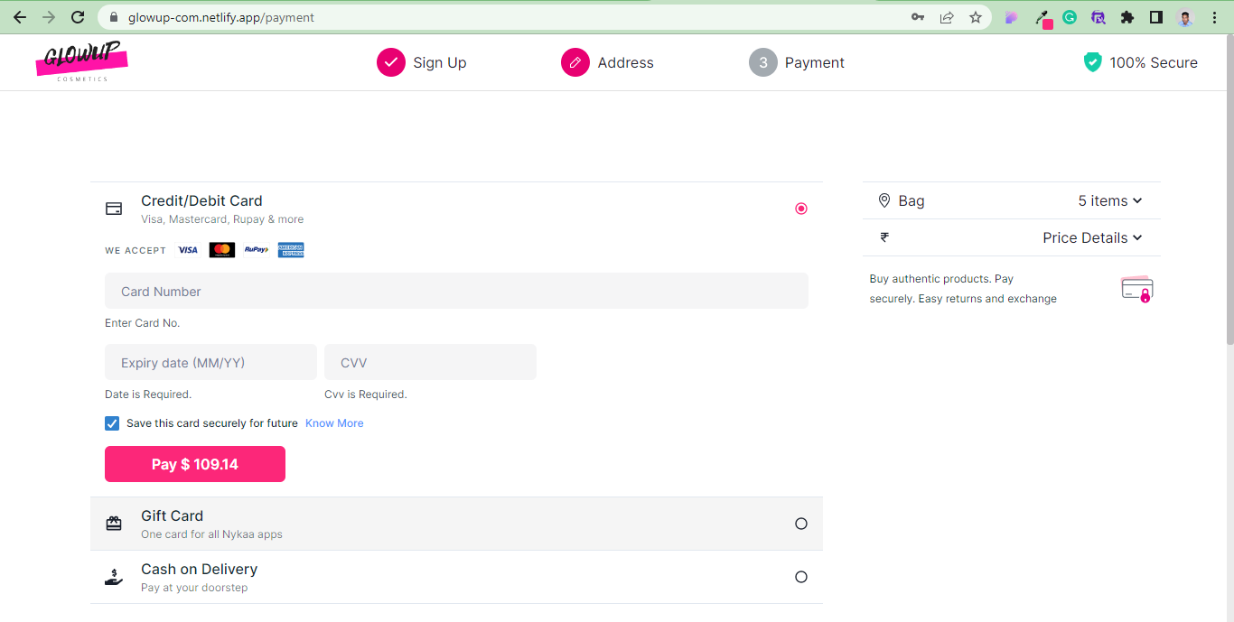Image resolution: width=1234 pixels, height=622 pixels.
Task: Toggle the browser side panel icon
Action: coord(1155,17)
